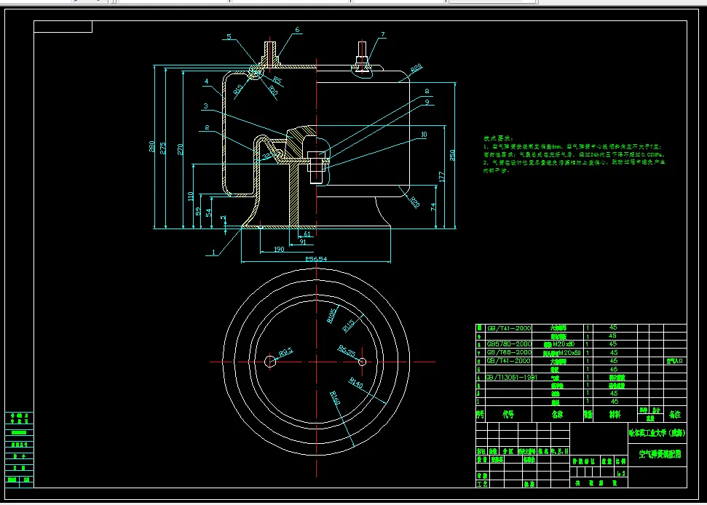Select the 275 vertical dimension text
This screenshot has height=505, width=707.
(163, 148)
